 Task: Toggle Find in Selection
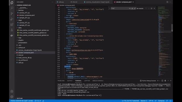click(152, 8)
